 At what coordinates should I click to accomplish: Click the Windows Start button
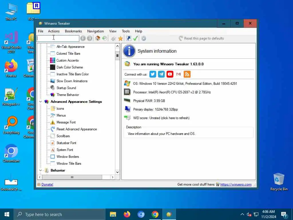[7, 214]
